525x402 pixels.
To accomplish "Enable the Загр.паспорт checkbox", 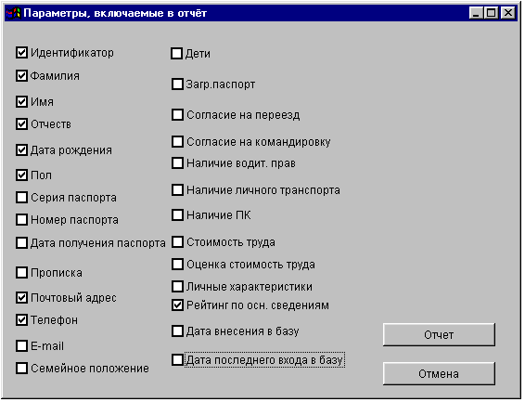I will tap(177, 84).
